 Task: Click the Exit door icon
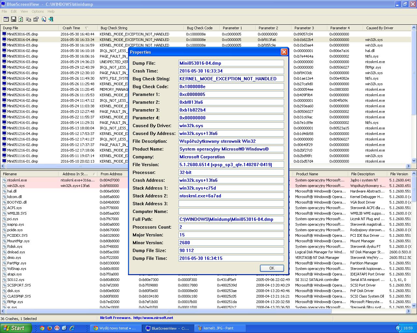coord(51,20)
